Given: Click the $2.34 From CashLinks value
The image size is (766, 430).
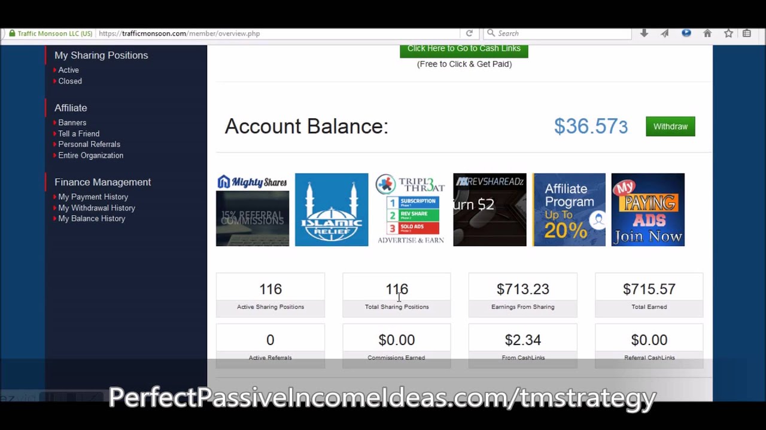Looking at the screenshot, I should pos(523,340).
